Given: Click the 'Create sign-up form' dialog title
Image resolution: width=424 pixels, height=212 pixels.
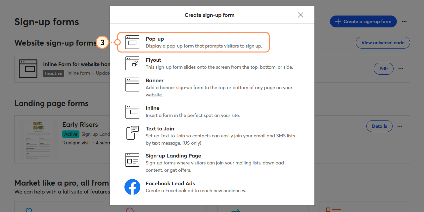Looking at the screenshot, I should [x=210, y=15].
